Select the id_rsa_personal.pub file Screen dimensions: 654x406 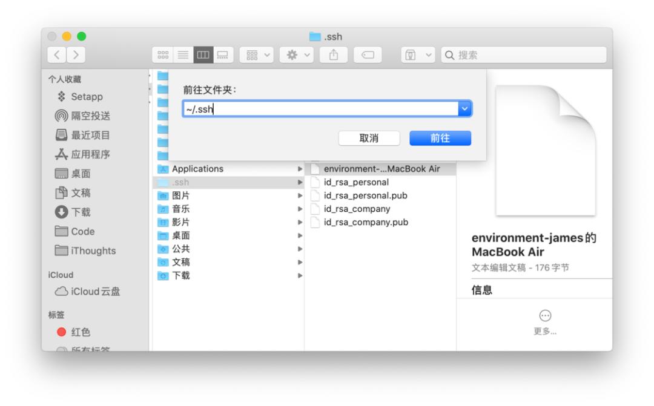tap(381, 195)
